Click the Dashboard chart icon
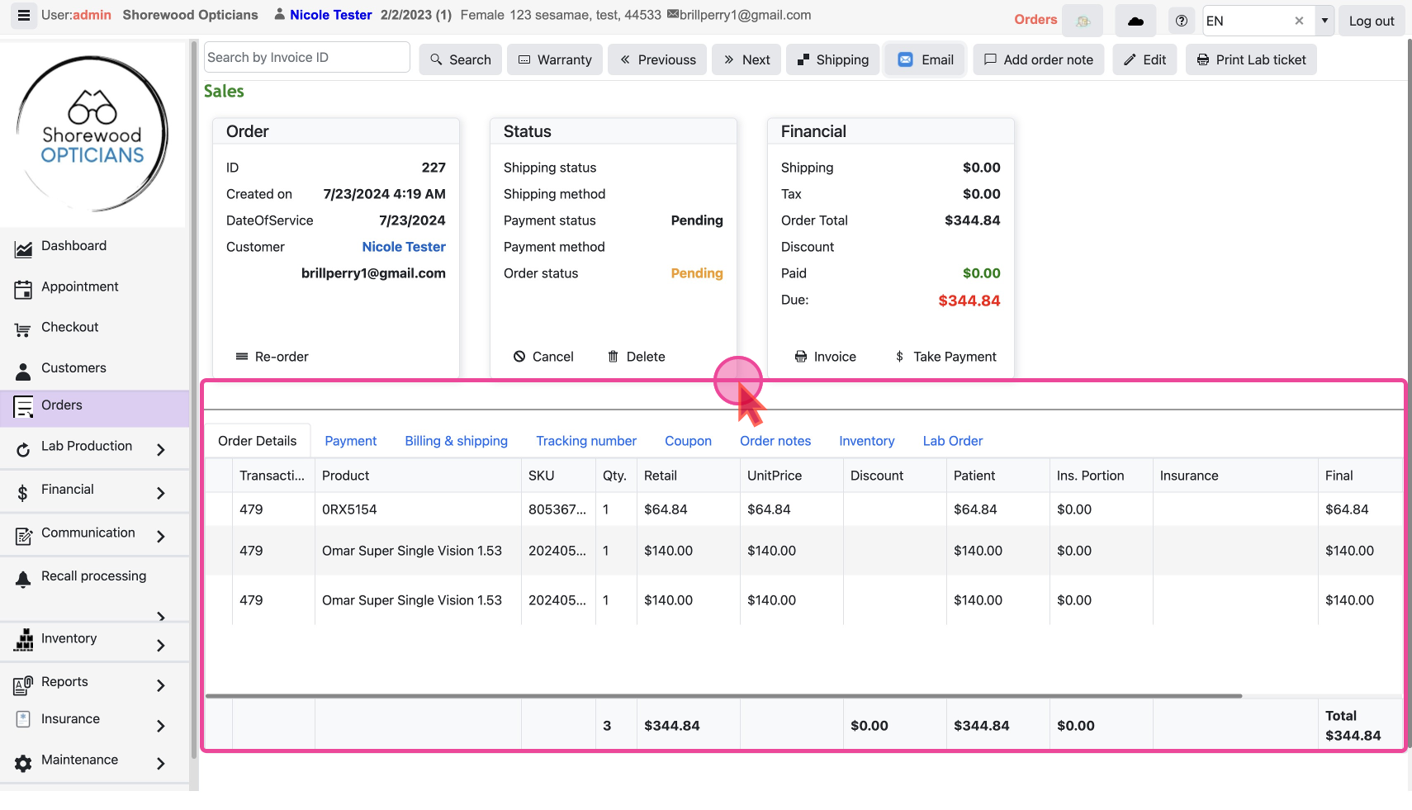 coord(23,248)
